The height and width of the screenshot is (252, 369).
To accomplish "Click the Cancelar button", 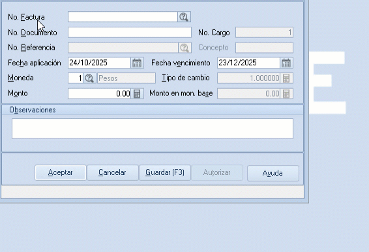I will (x=113, y=173).
